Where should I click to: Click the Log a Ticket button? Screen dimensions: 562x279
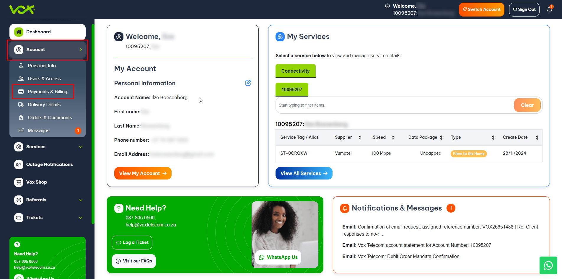pyautogui.click(x=132, y=242)
